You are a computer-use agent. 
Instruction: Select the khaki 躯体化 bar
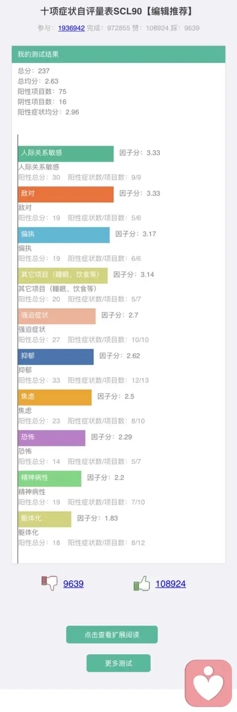(45, 519)
